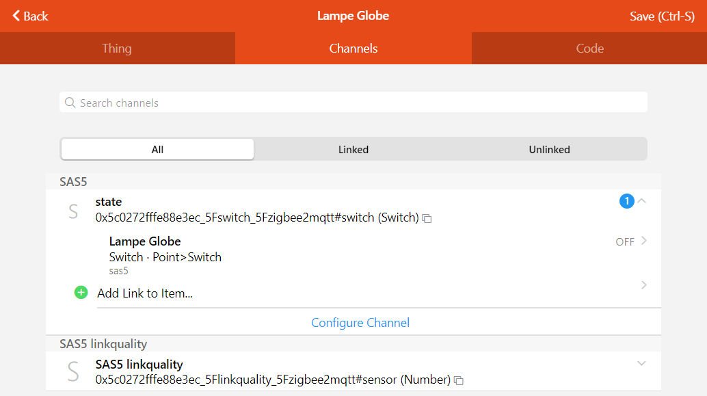The image size is (707, 396).
Task: Click the Back chevron icon
Action: 16,16
